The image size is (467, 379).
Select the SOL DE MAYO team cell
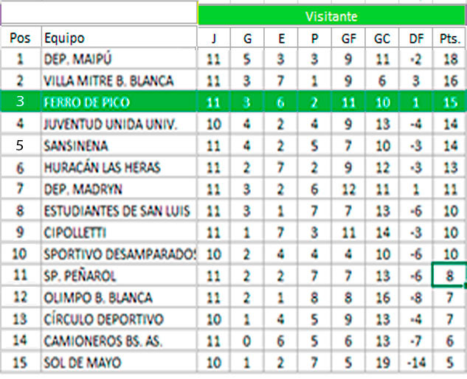point(119,363)
